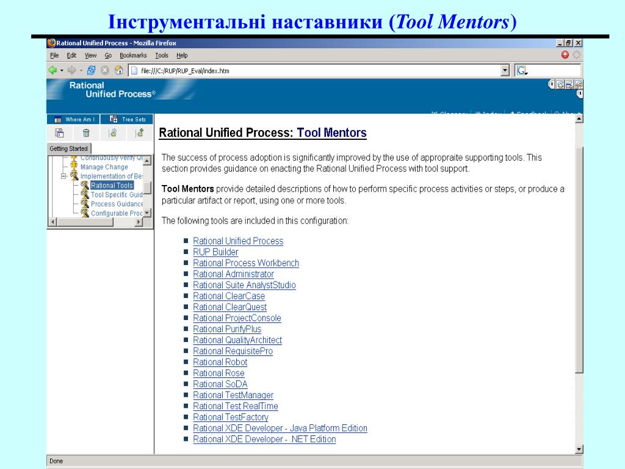Viewport: 625px width, 469px height.
Task: Select Rational Tools in the tree
Action: pos(112,186)
